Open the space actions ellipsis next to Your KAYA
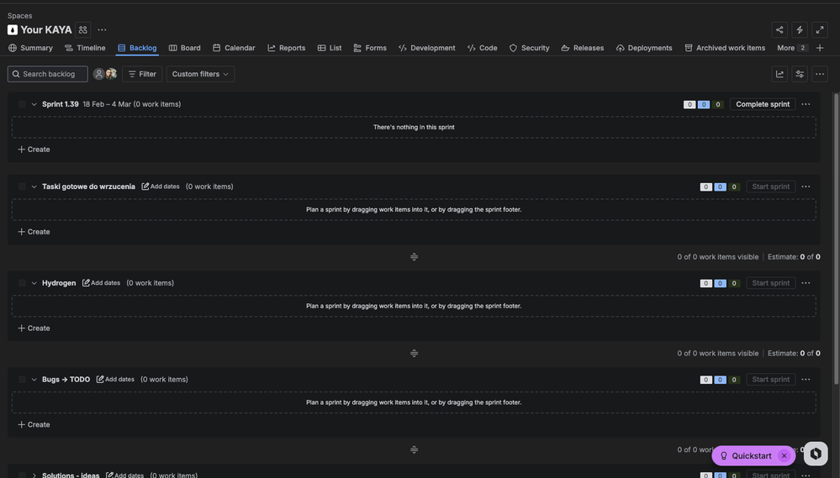The height and width of the screenshot is (478, 840). point(102,30)
